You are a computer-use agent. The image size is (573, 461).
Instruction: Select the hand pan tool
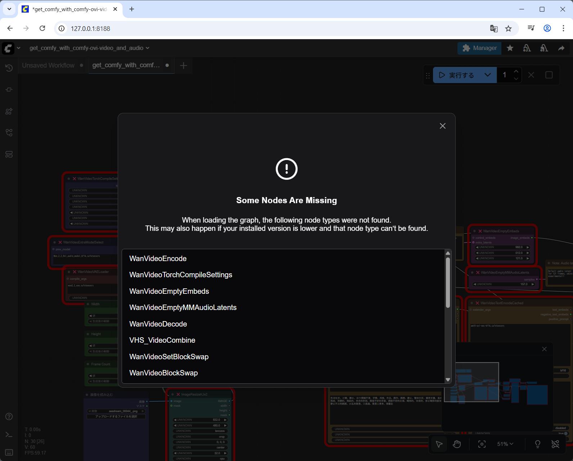[457, 444]
